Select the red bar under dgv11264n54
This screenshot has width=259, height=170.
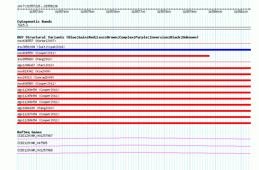134,93
